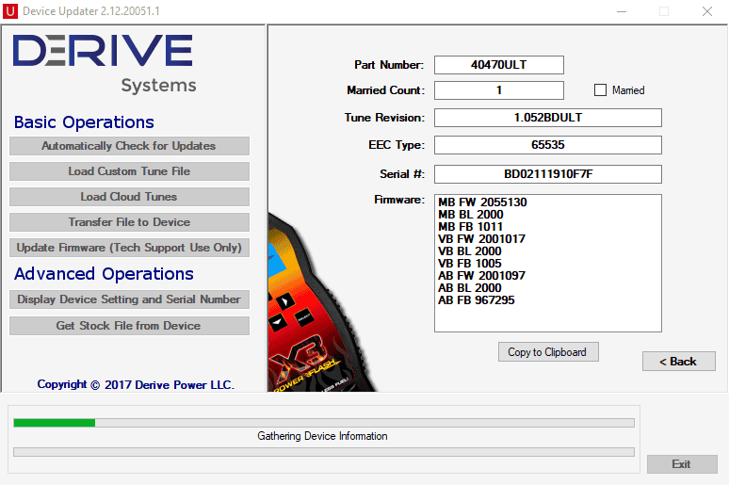Select firmware line MB BL 2000
The image size is (729, 485).
coord(471,215)
